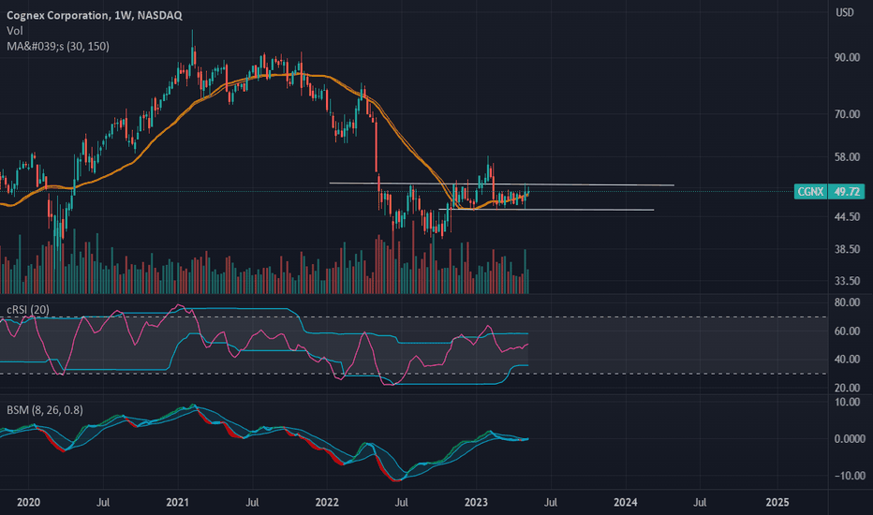Image resolution: width=873 pixels, height=515 pixels.
Task: Click the 58.00 price axis value
Action: pyautogui.click(x=847, y=157)
